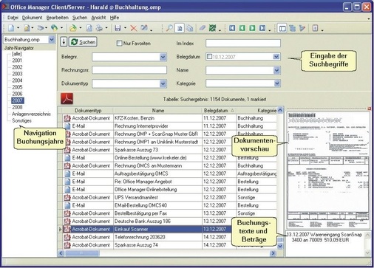This screenshot has height=268, width=374.
Task: Click the red X delete icon
Action: (134, 28)
